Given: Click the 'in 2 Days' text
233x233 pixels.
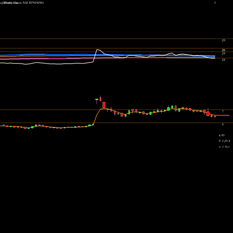Looking at the screenshot, I should tap(224, 147).
